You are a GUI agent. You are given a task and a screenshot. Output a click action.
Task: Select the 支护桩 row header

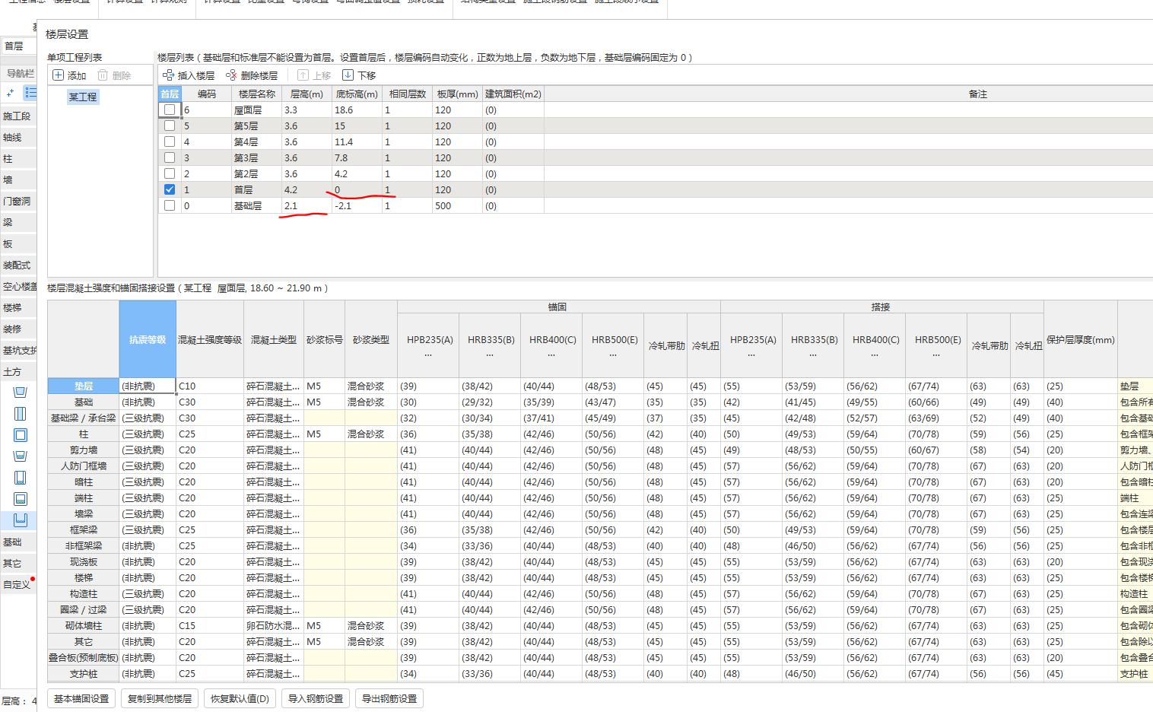(x=84, y=673)
